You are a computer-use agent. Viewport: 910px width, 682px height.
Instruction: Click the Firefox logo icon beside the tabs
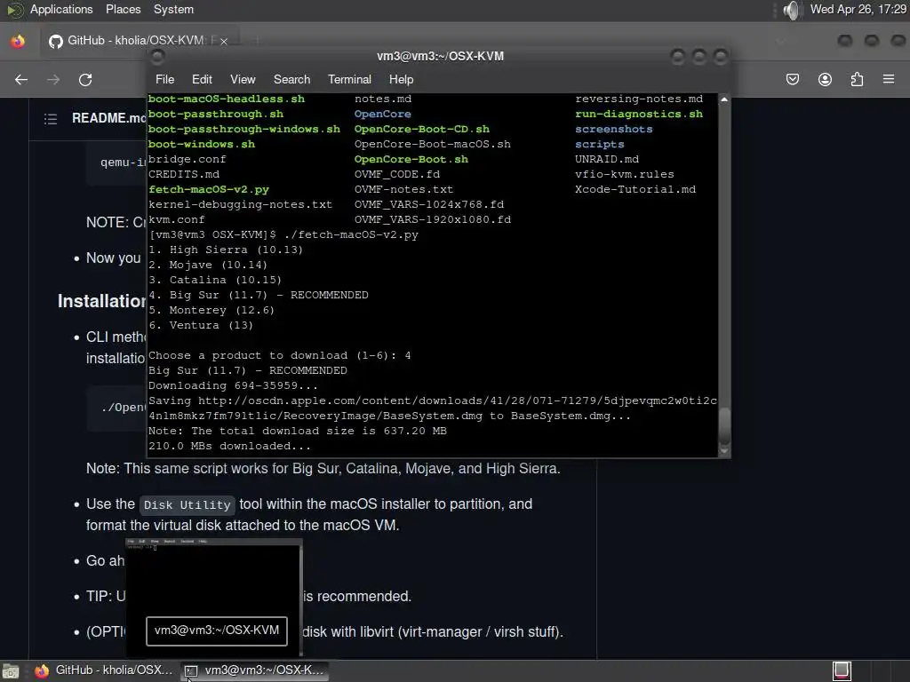click(18, 41)
